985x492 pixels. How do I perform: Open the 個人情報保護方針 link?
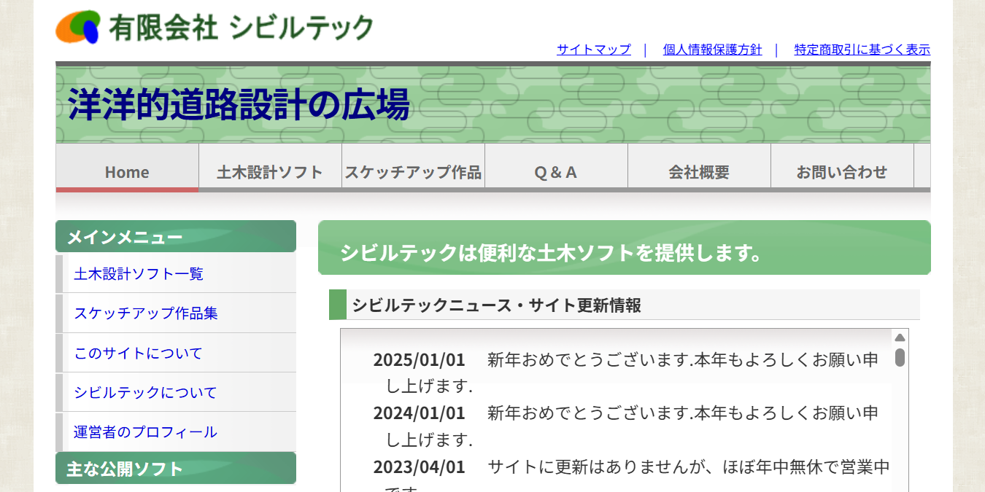[x=712, y=50]
